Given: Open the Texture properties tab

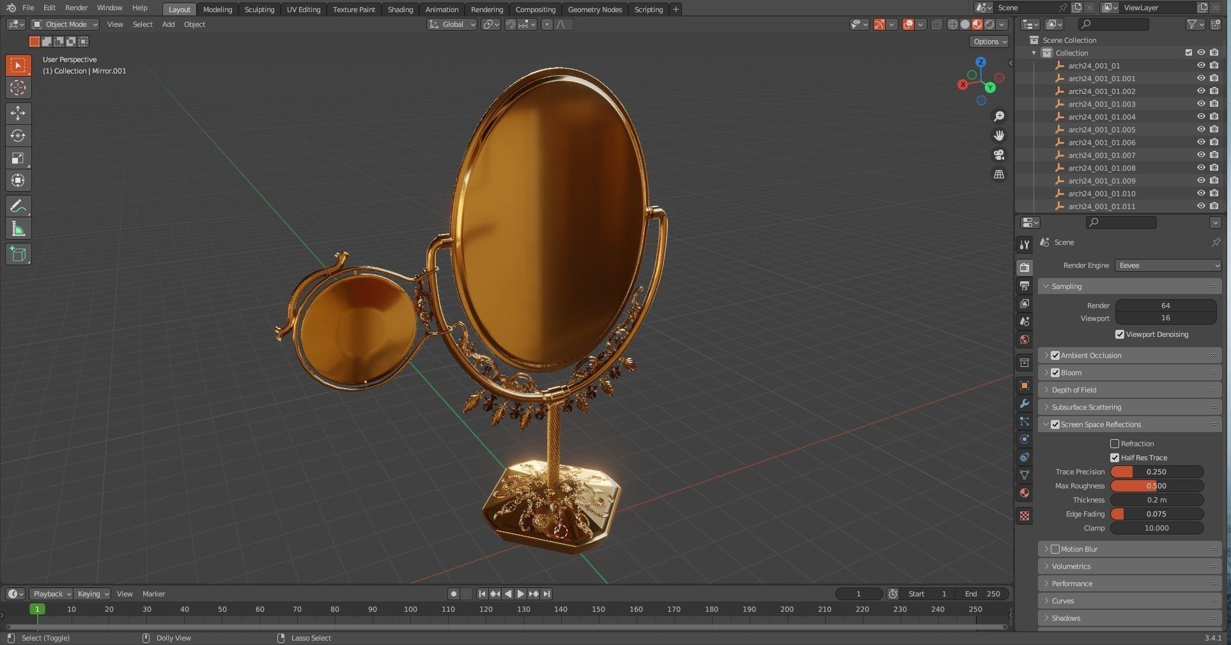Looking at the screenshot, I should 1025,516.
